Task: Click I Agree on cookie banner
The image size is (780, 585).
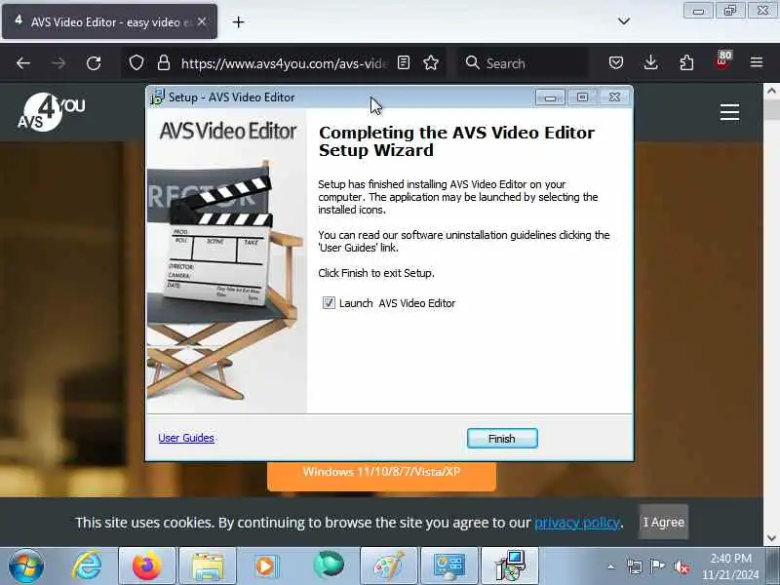Action: tap(664, 523)
